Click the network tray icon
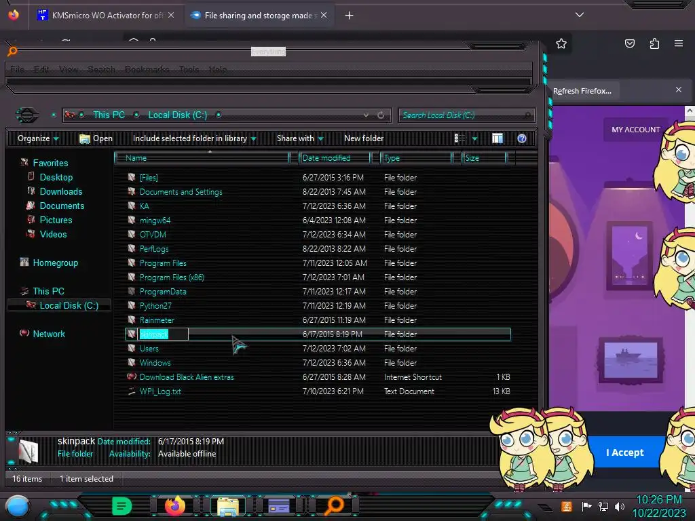 603,506
